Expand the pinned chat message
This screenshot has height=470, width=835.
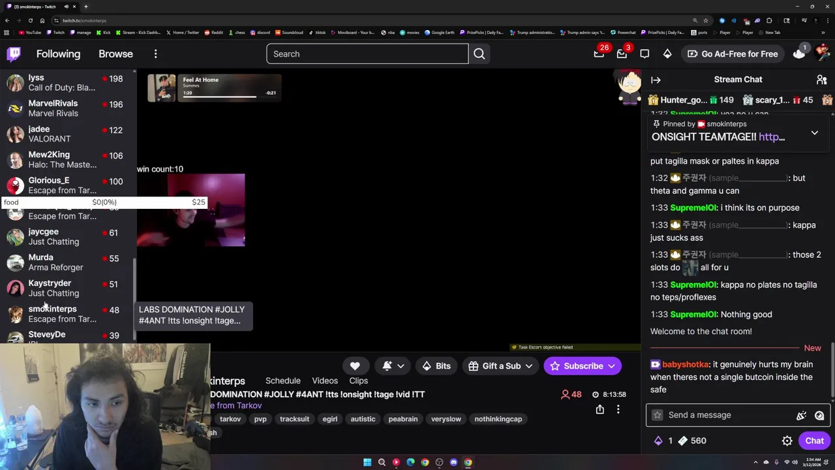point(814,133)
